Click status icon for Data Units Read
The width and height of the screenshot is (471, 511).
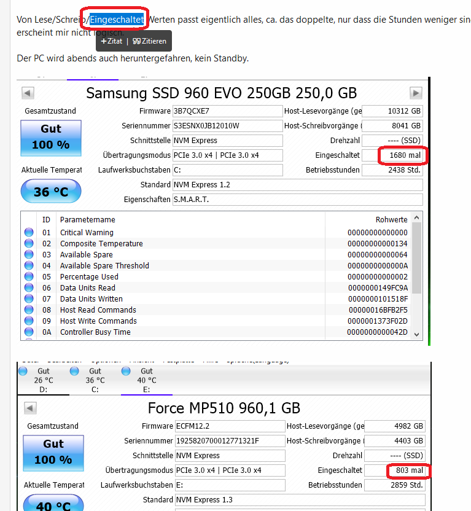point(29,288)
